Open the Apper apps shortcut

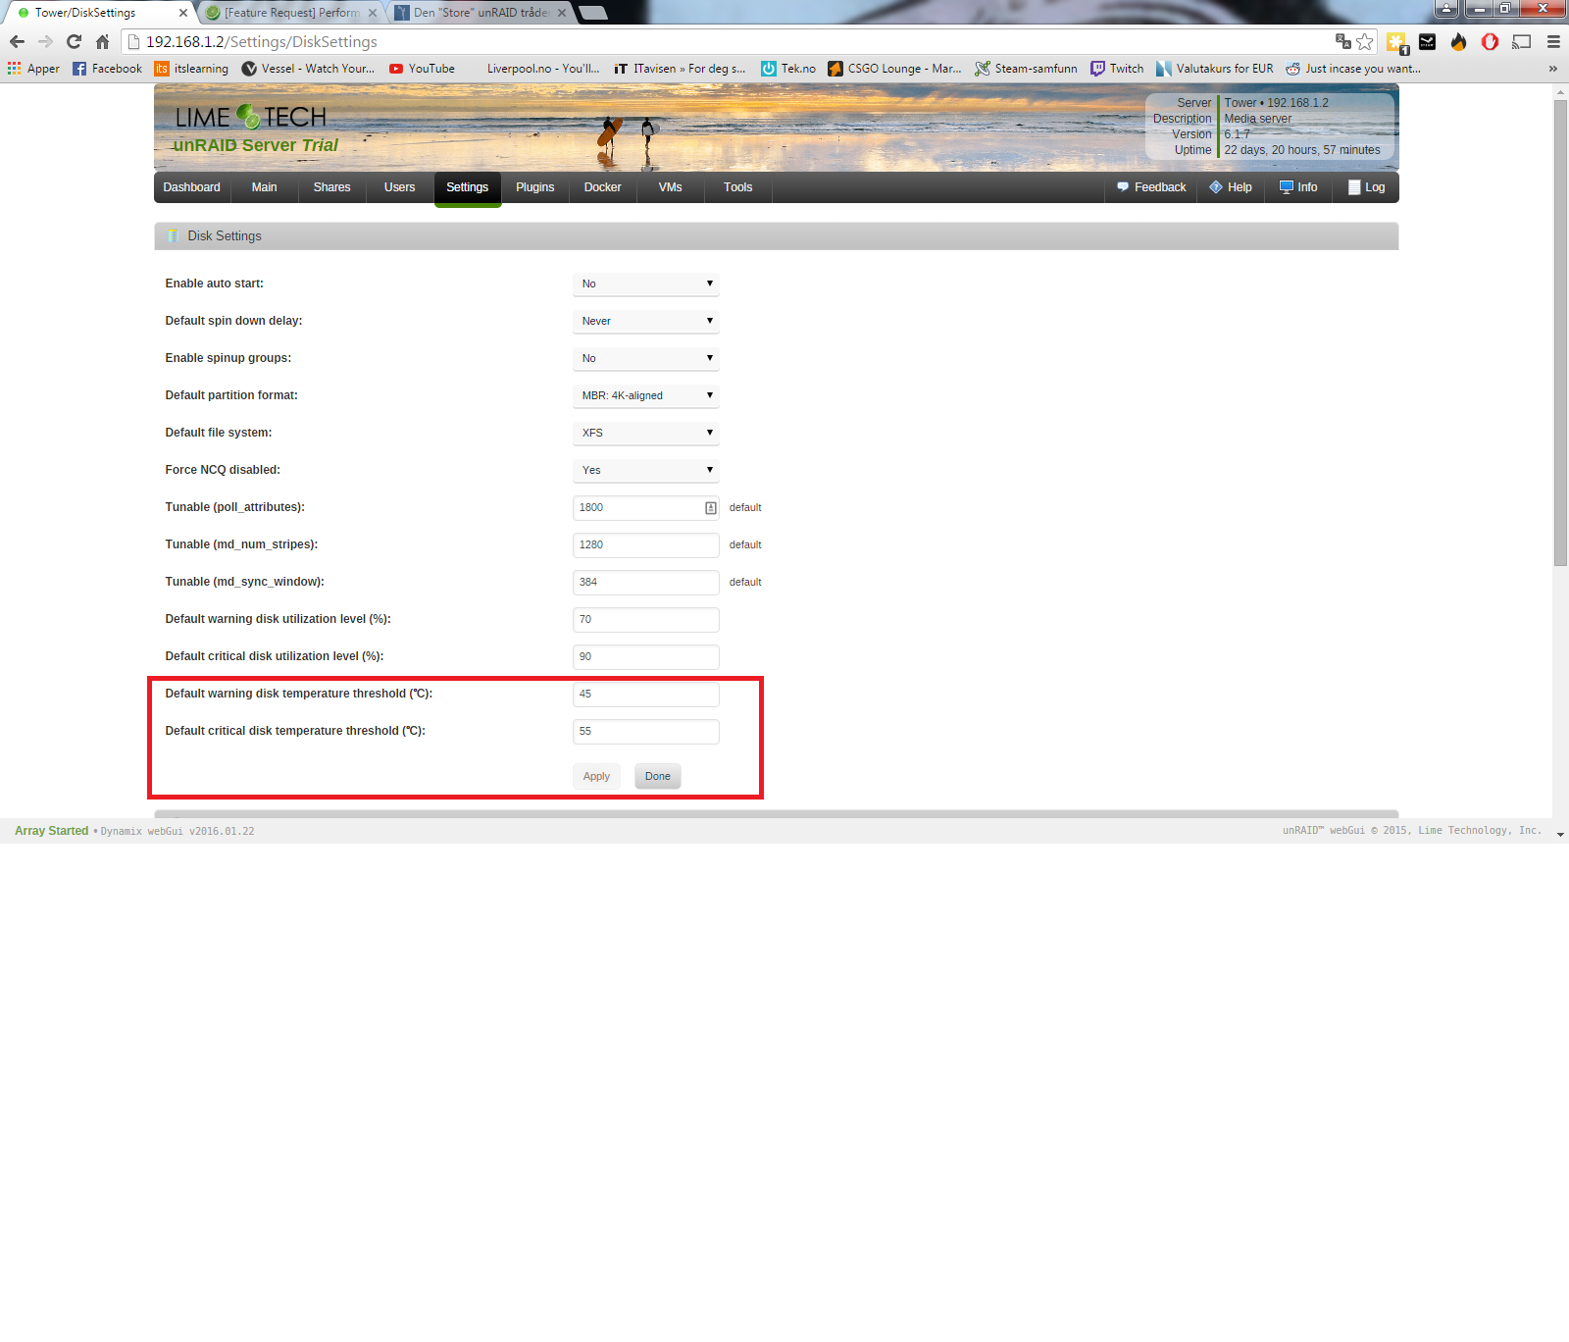coord(33,69)
